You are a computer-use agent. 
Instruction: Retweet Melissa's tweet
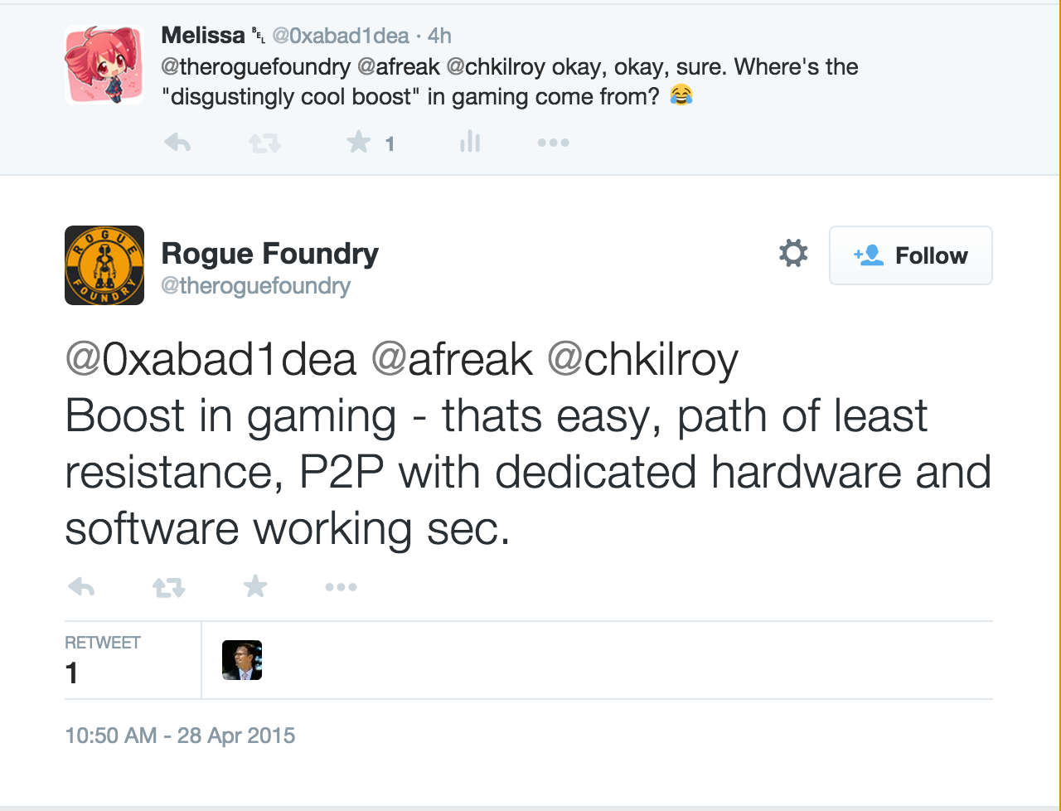[x=265, y=143]
